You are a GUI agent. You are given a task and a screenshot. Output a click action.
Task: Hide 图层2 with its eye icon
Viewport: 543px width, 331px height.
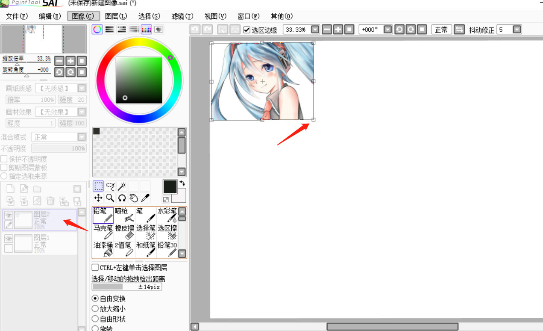9,215
